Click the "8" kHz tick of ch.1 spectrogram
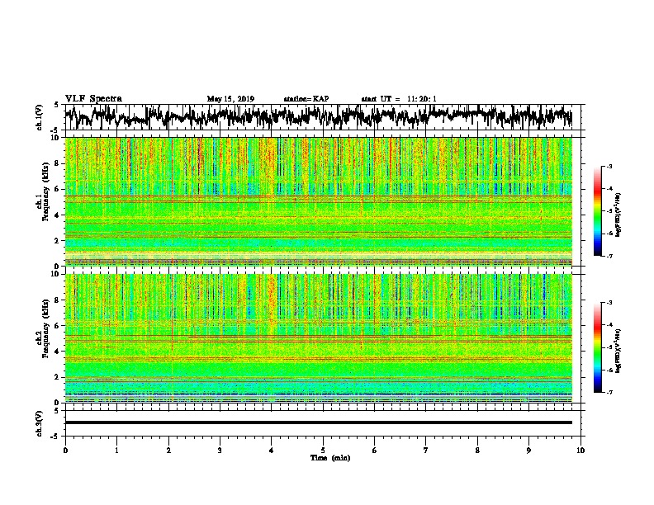 point(58,163)
